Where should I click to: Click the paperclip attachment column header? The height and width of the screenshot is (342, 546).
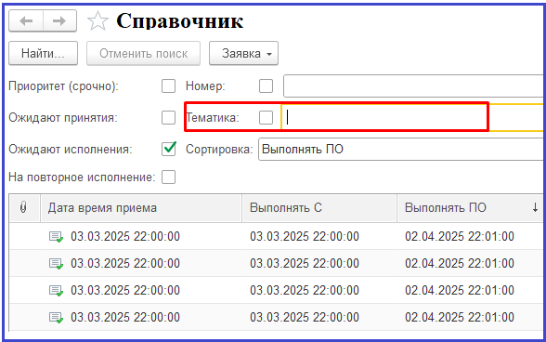pyautogui.click(x=23, y=208)
